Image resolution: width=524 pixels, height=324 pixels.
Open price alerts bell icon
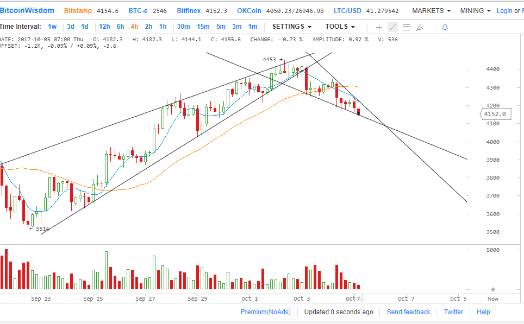coord(445,27)
